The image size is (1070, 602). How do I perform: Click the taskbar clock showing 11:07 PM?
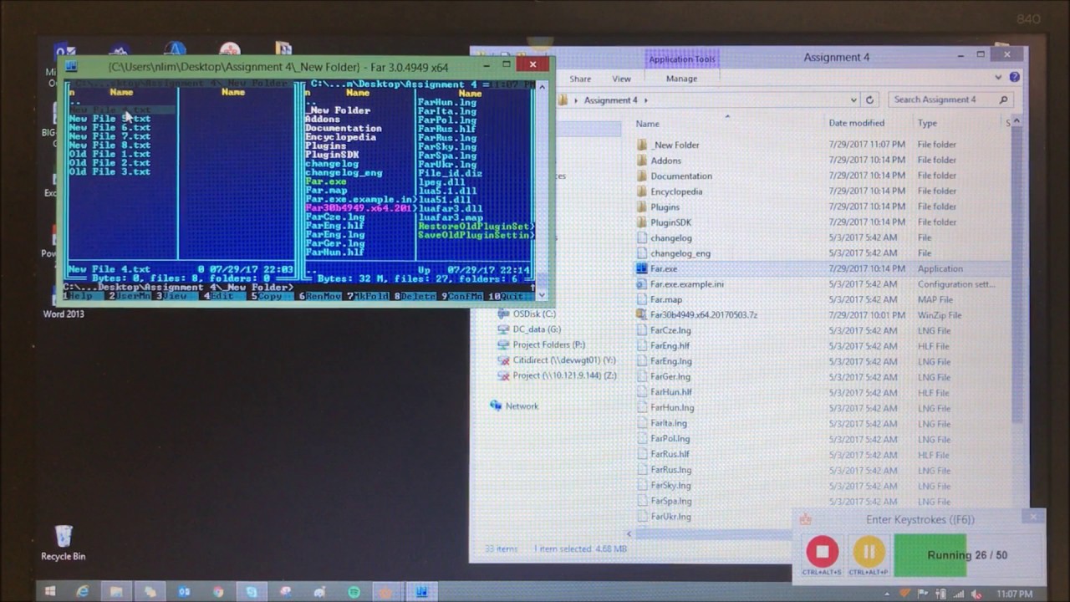pos(1014,594)
